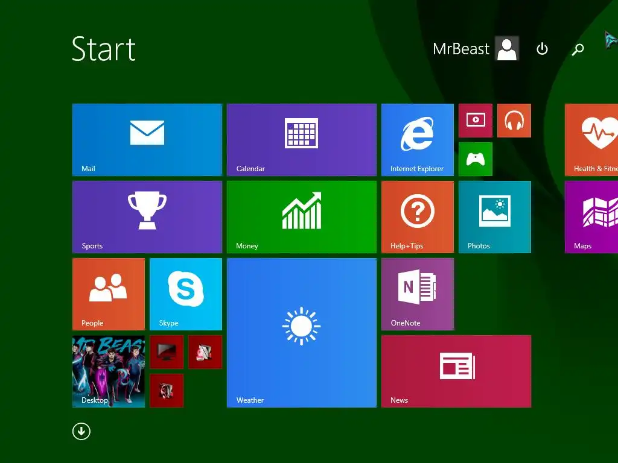The width and height of the screenshot is (618, 463).
Task: Click the user account picture
Action: tap(507, 49)
